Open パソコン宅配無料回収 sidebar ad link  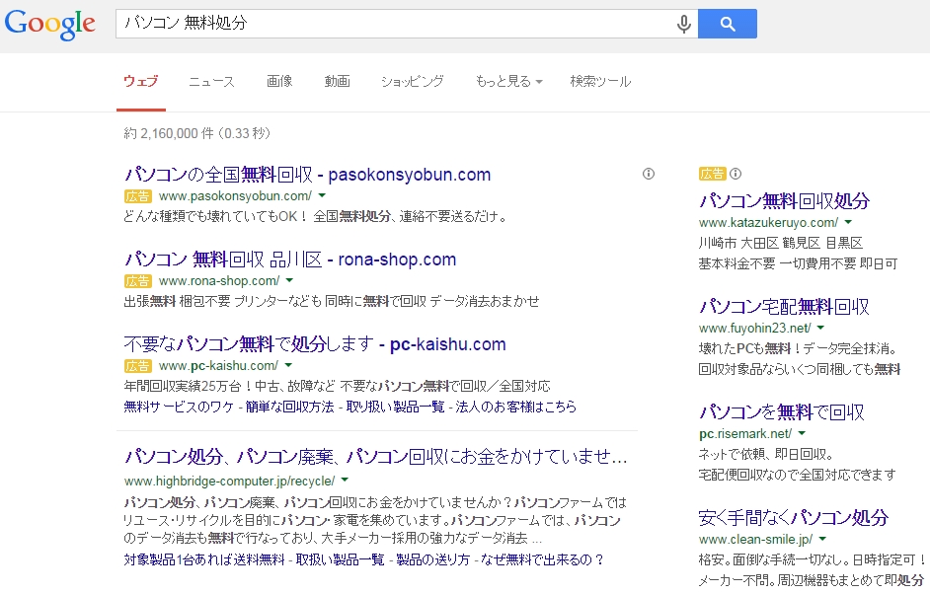tap(784, 306)
